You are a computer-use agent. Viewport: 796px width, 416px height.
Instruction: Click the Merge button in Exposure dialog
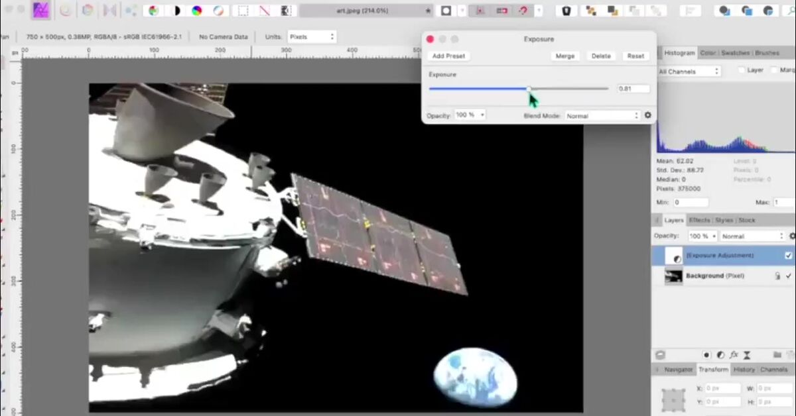pyautogui.click(x=565, y=56)
